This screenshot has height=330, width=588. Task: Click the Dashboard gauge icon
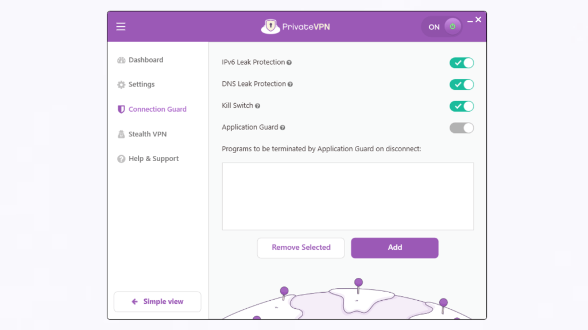click(x=121, y=60)
